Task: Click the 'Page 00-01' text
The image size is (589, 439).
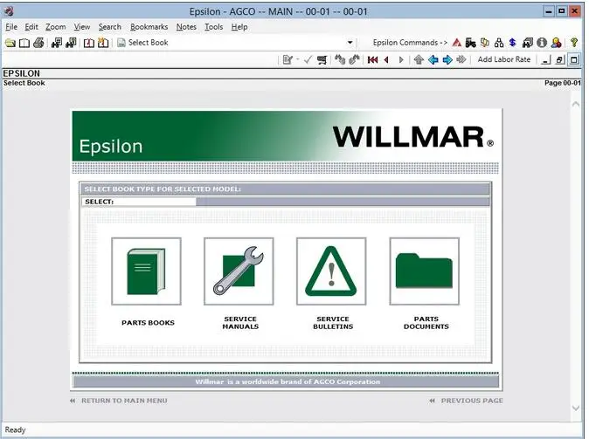Action: click(x=562, y=83)
